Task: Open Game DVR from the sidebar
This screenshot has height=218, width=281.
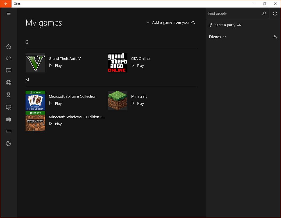Action: click(x=8, y=107)
